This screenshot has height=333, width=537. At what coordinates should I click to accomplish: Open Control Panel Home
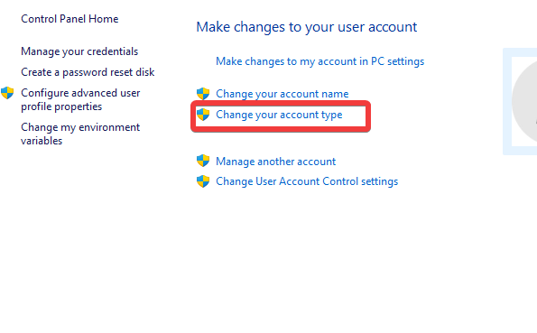(69, 18)
